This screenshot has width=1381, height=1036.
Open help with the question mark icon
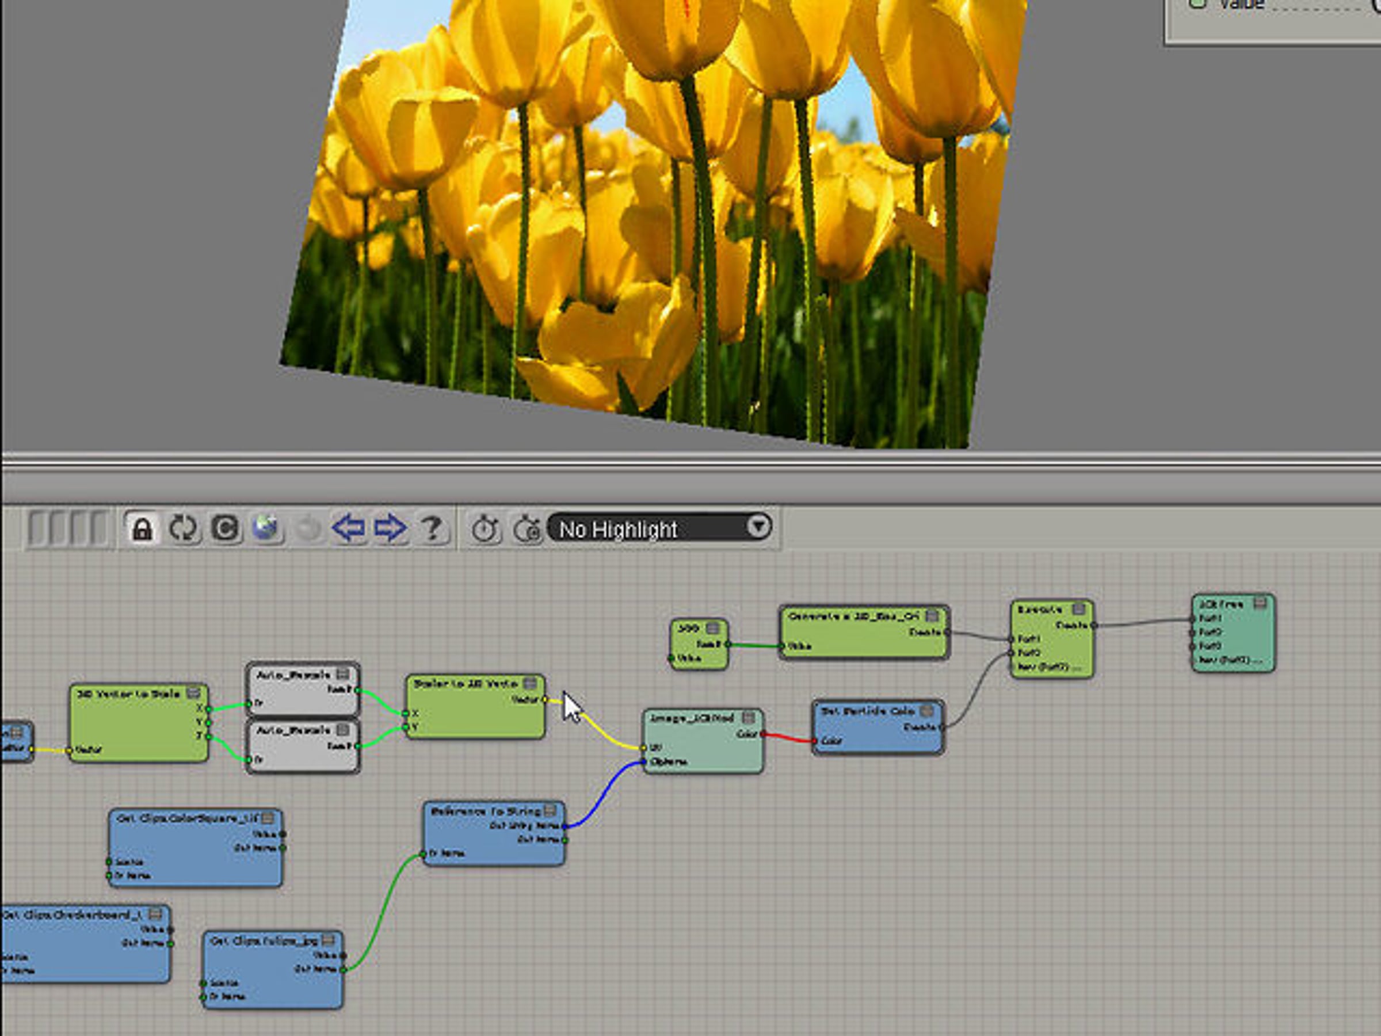432,529
